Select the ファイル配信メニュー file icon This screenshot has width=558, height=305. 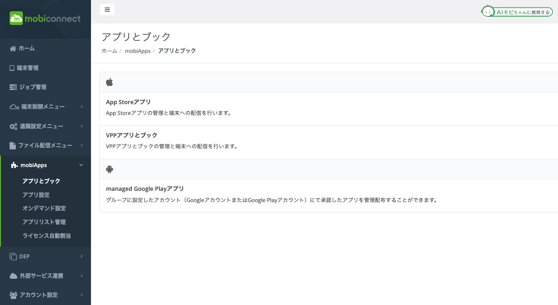(x=13, y=145)
